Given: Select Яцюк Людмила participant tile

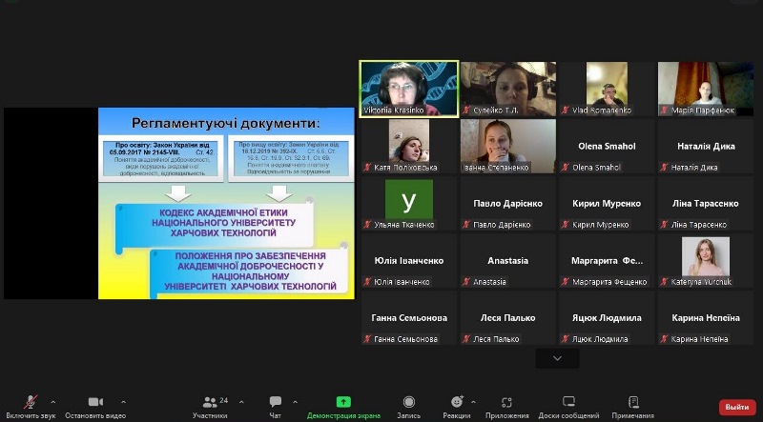Looking at the screenshot, I should pos(607,318).
